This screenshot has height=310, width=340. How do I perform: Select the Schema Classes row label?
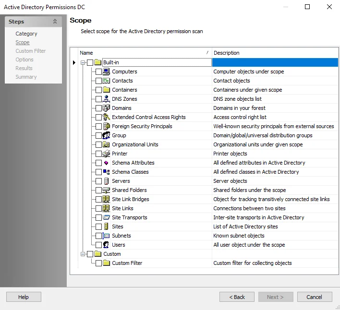click(130, 172)
